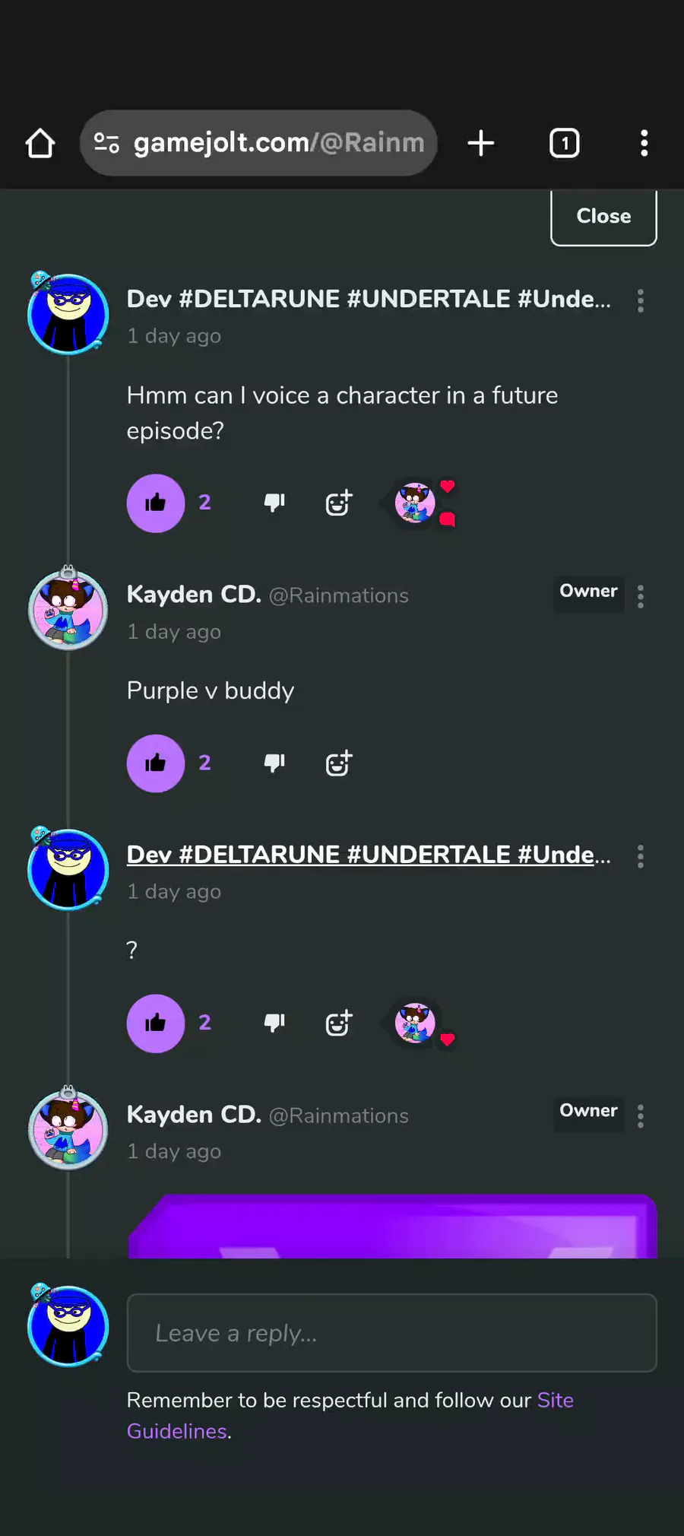Viewport: 684px width, 1536px height.
Task: Open options menu for first Dev comment
Action: tap(641, 300)
